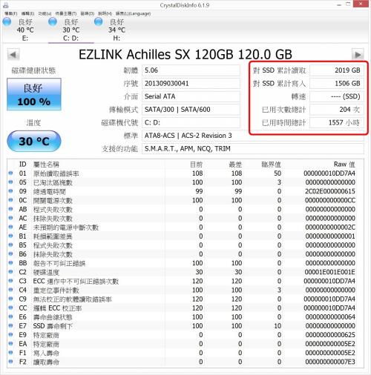Click the 目前 current column header

(x=197, y=165)
